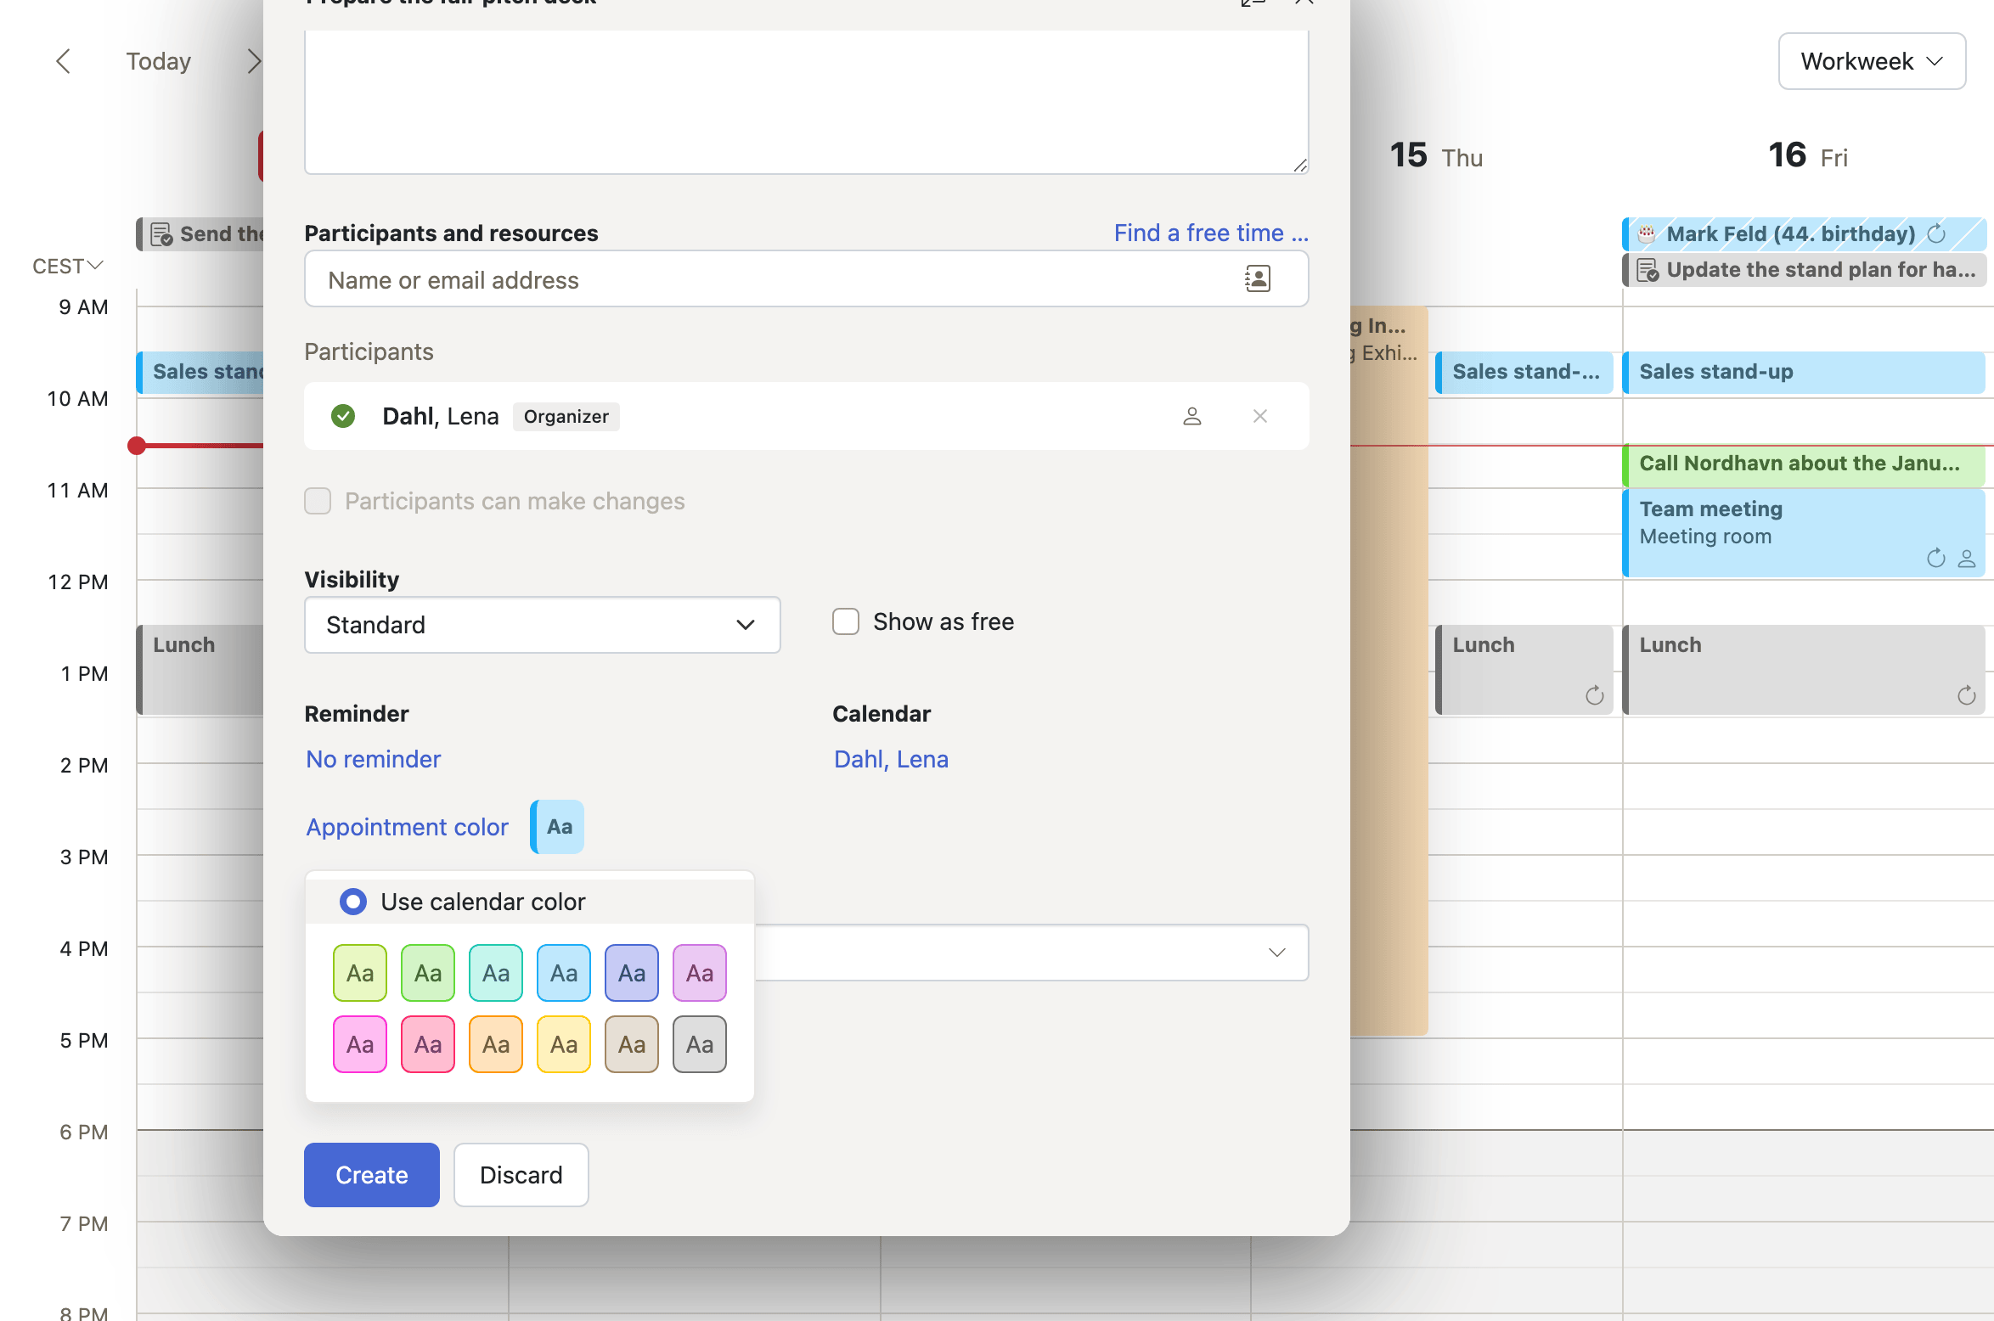Select the orange color swatch

(x=496, y=1044)
